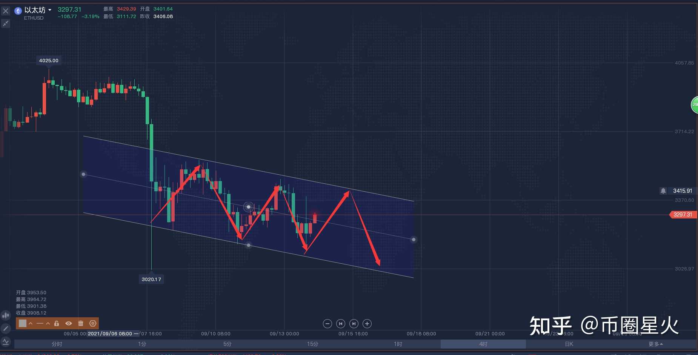Click the -108.77 change value

point(67,17)
